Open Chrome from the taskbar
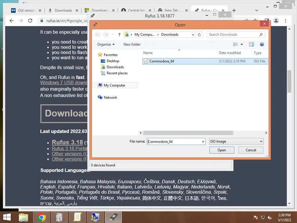Viewport: 297px width, 223px height. coord(41,217)
